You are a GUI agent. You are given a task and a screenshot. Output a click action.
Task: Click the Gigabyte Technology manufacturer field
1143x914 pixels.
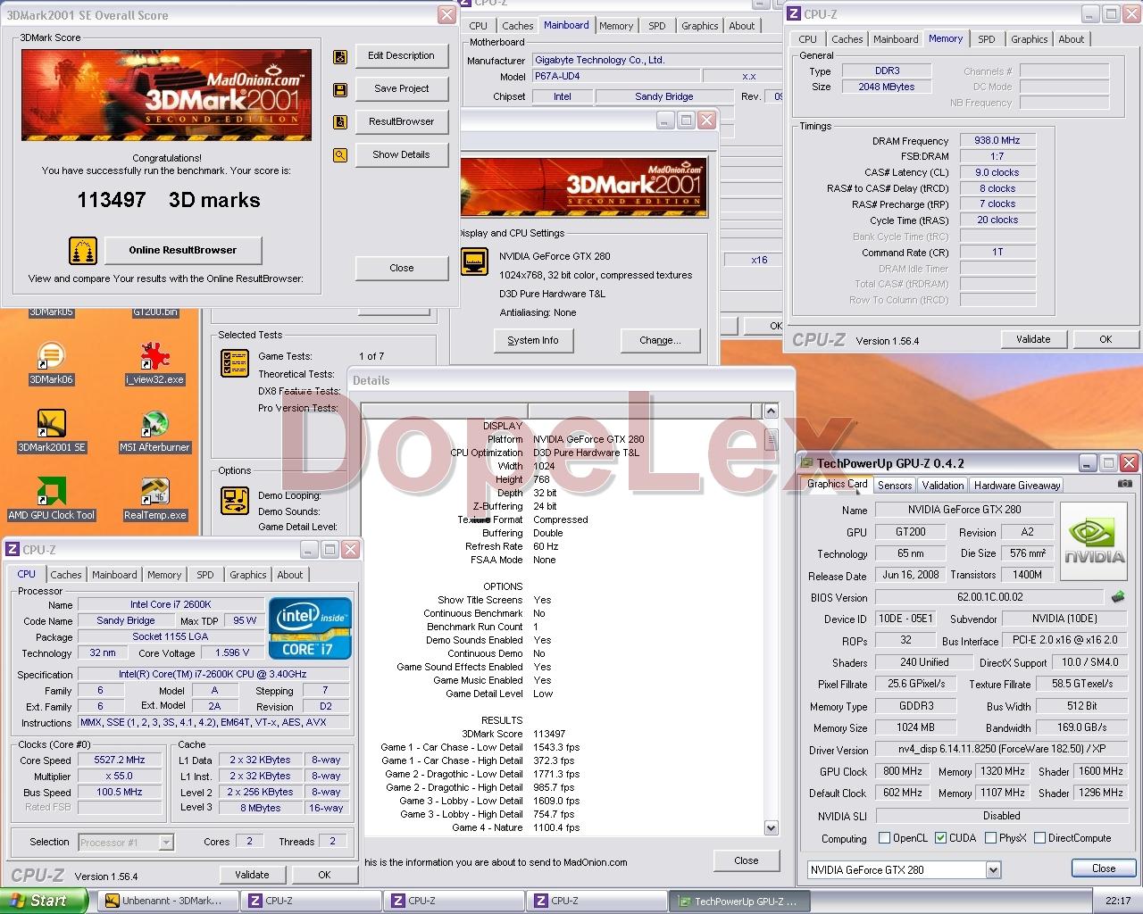pyautogui.click(x=658, y=60)
